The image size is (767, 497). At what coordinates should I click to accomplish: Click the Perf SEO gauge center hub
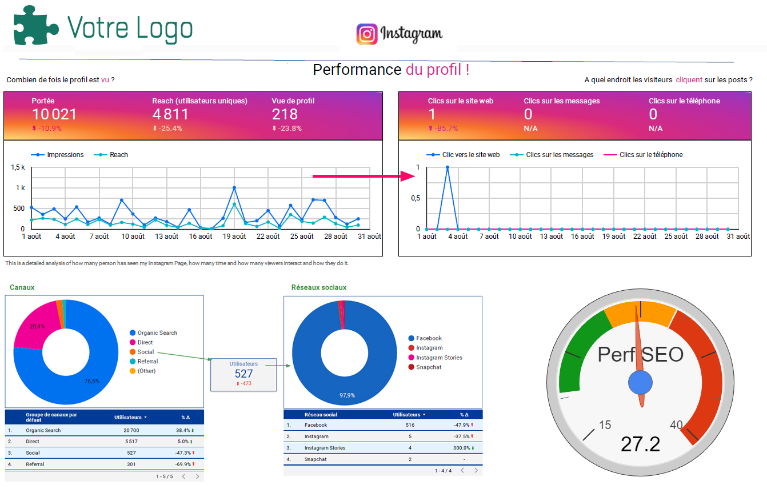point(640,382)
